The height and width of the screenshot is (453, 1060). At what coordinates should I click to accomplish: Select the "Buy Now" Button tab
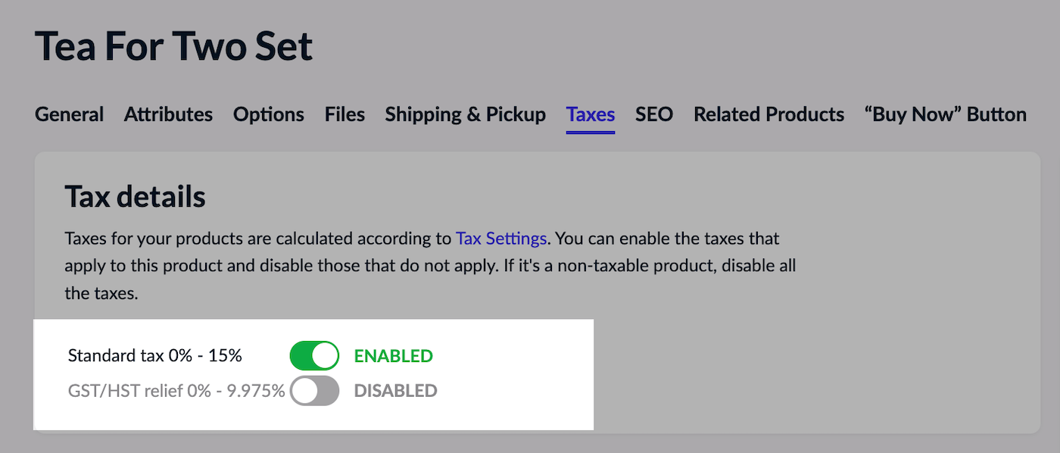point(945,114)
